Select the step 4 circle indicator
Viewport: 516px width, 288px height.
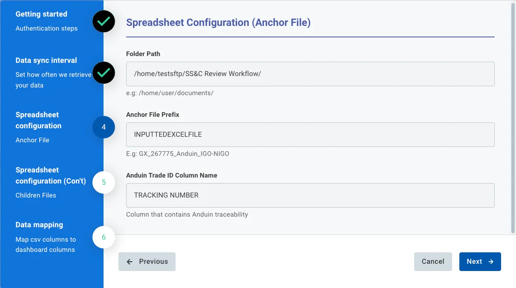pos(104,127)
